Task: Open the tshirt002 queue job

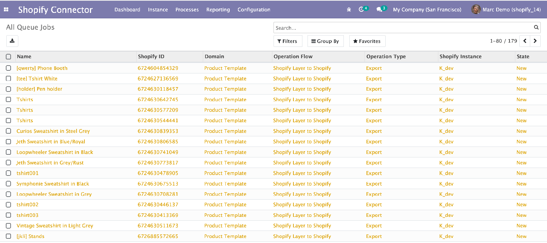Action: (27, 205)
